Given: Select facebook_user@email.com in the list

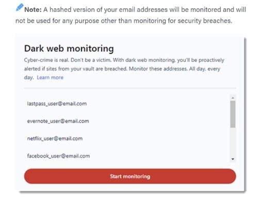Looking at the screenshot, I should [58, 156].
